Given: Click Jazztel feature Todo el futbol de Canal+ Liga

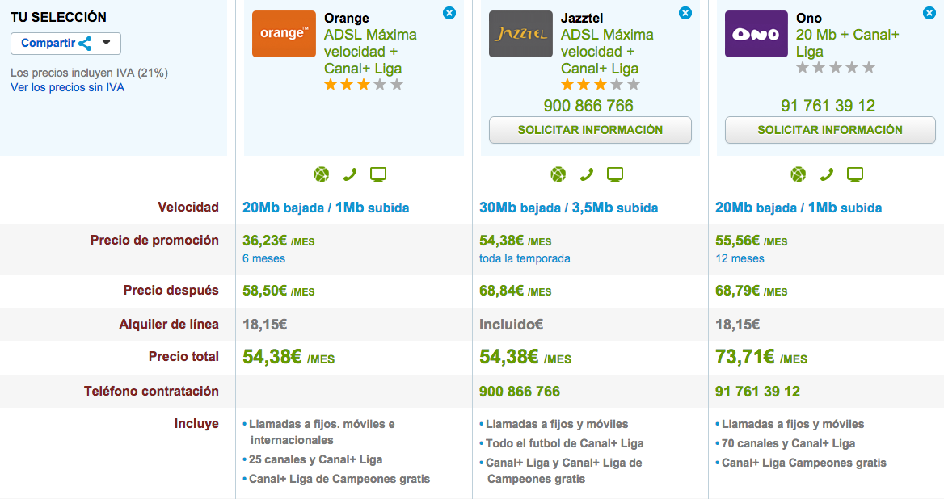Looking at the screenshot, I should 565,443.
